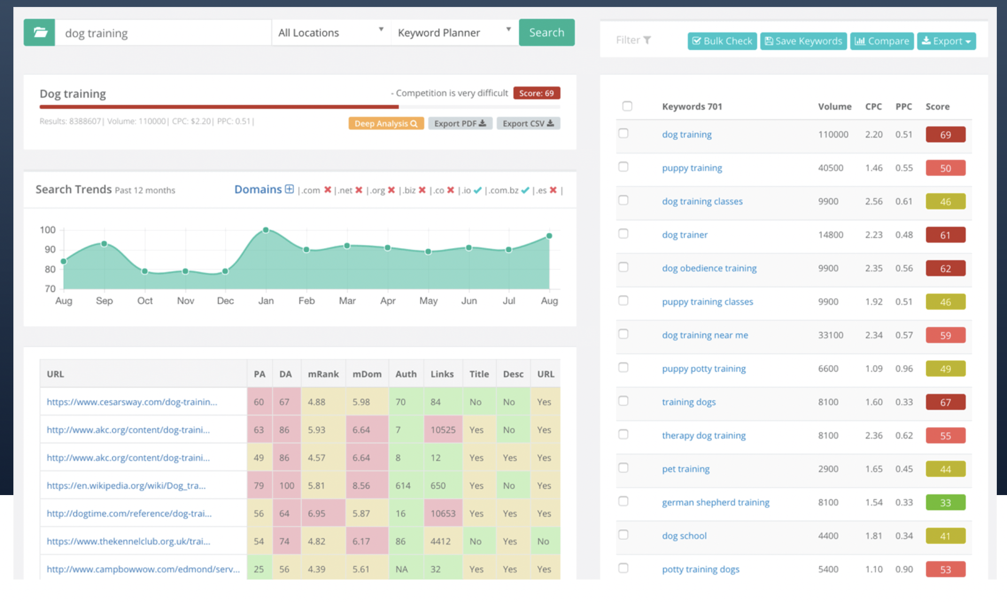The image size is (1007, 602).
Task: Select the dog trainer row checkbox
Action: pyautogui.click(x=623, y=234)
